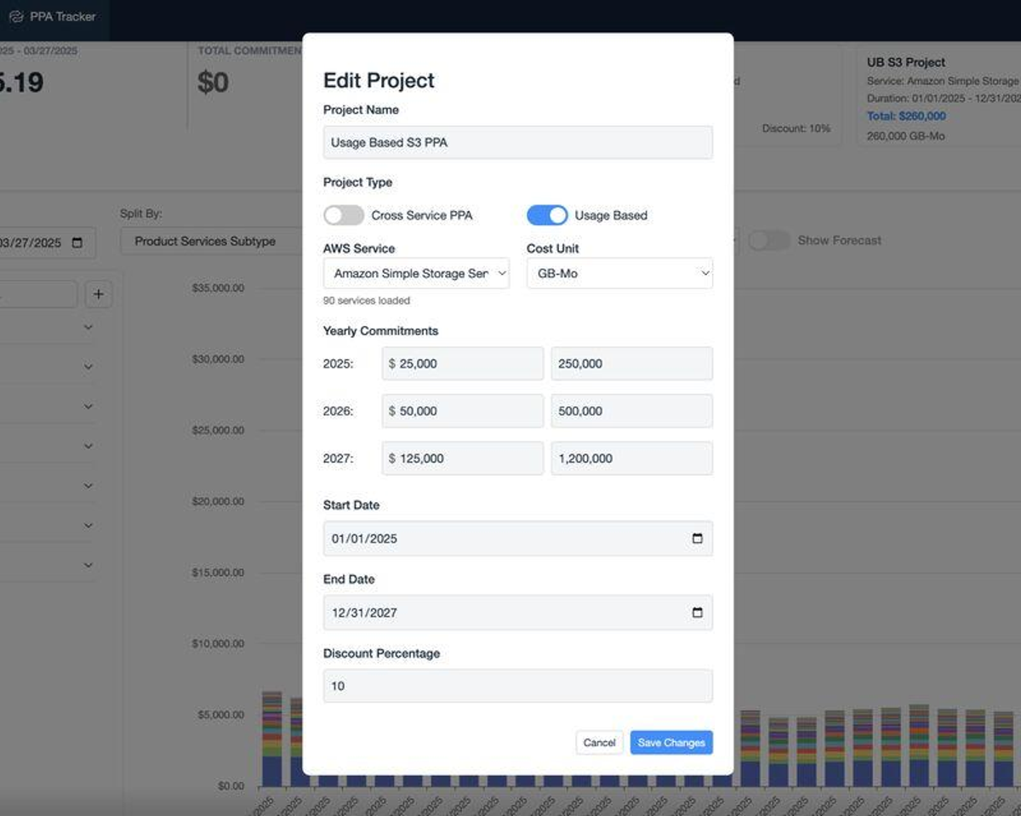The image size is (1021, 816).
Task: Click the 2025 dollar commitment field
Action: (463, 363)
